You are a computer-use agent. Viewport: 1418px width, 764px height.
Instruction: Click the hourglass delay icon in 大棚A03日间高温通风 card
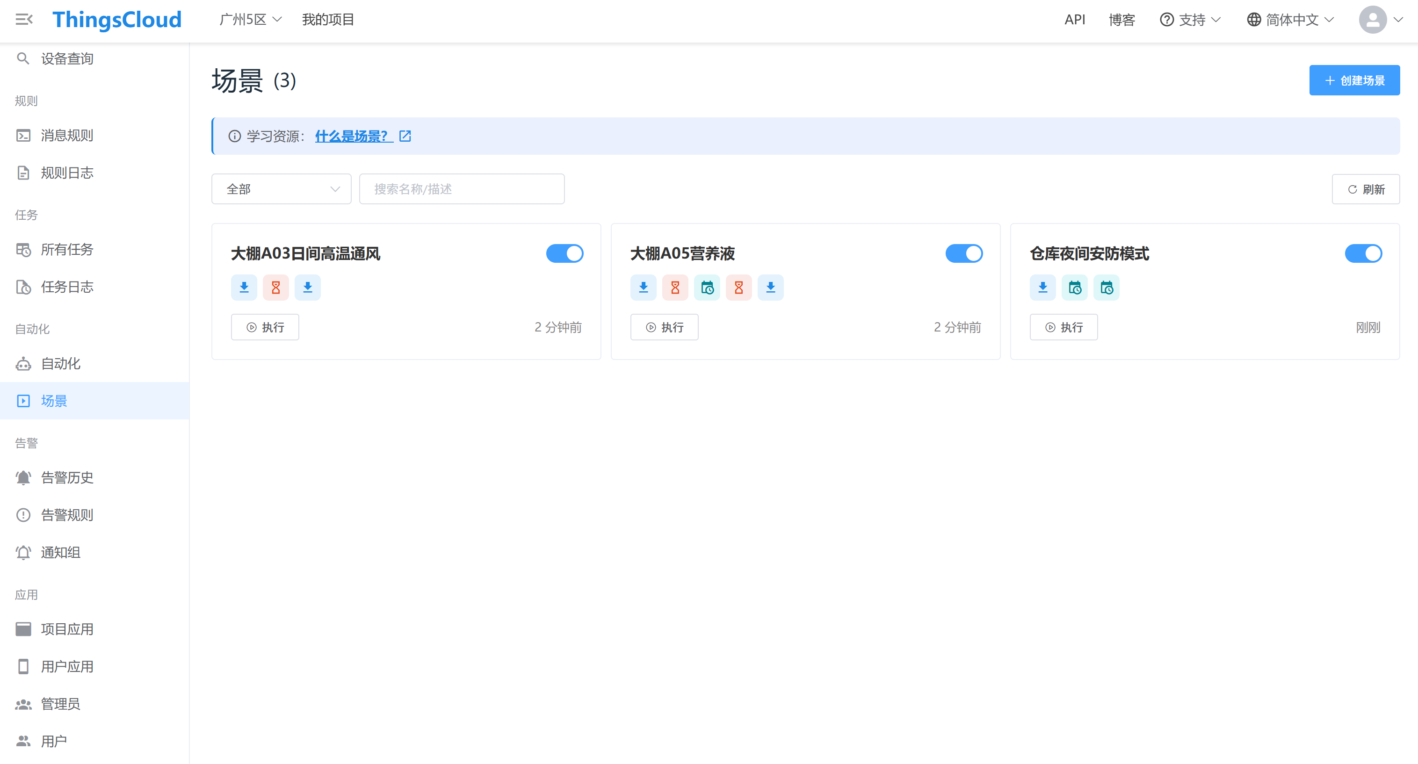click(276, 288)
